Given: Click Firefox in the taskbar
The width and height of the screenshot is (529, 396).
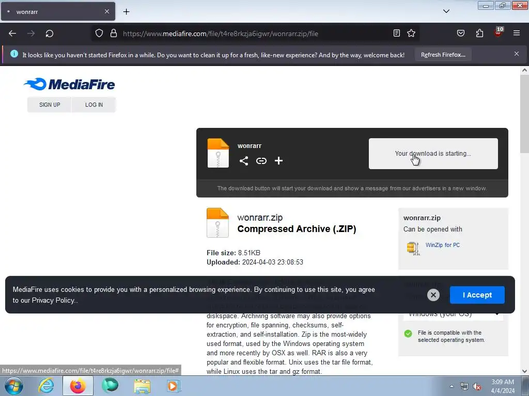Looking at the screenshot, I should [x=78, y=386].
